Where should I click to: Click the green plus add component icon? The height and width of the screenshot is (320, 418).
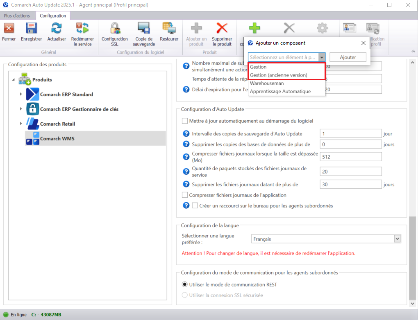tap(254, 28)
